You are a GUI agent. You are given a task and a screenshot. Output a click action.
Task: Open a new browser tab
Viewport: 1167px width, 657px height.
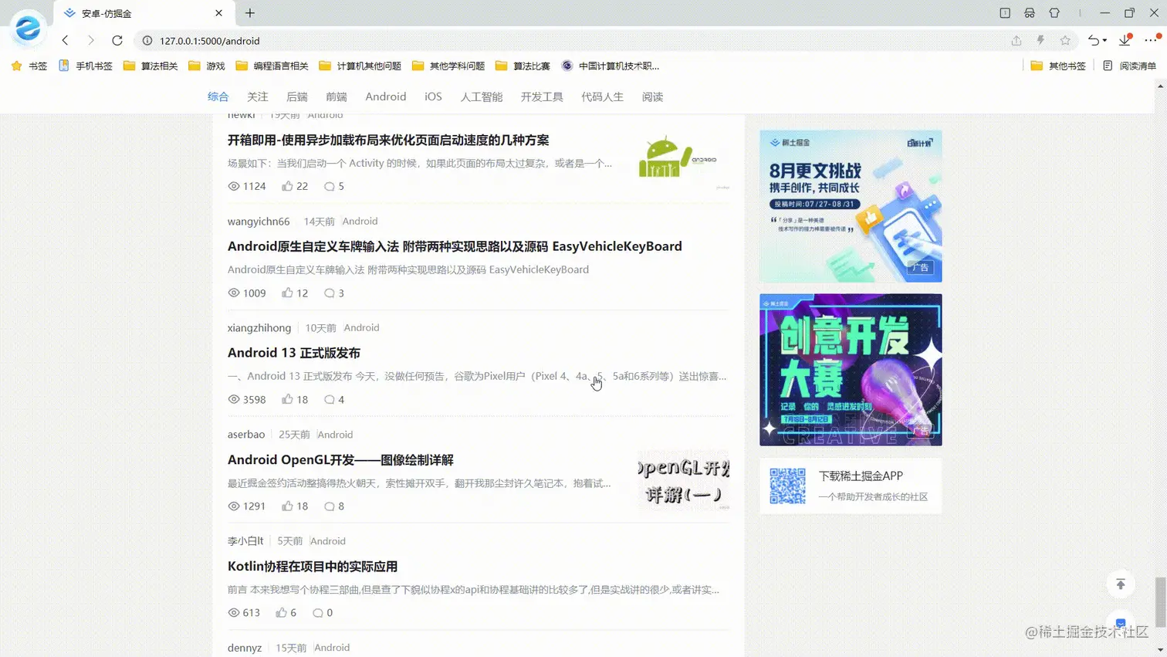pyautogui.click(x=250, y=13)
